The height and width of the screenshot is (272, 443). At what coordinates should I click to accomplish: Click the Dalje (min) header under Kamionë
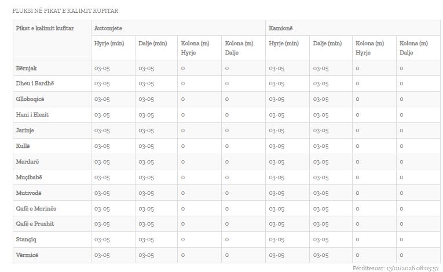[x=328, y=43]
